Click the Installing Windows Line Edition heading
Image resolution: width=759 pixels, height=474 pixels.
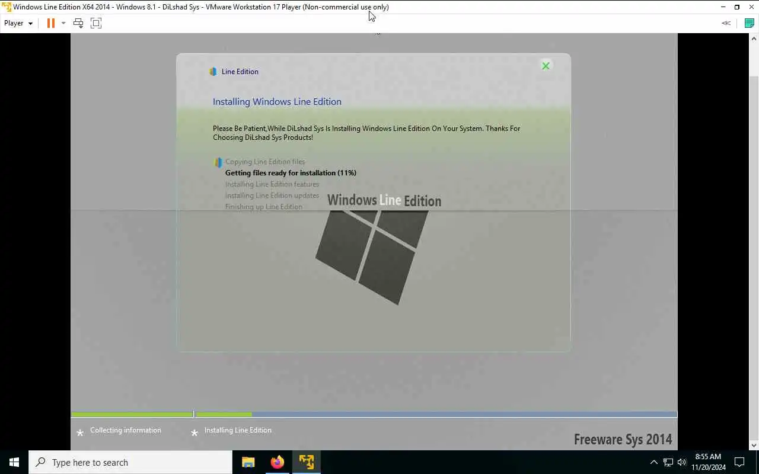pyautogui.click(x=277, y=102)
